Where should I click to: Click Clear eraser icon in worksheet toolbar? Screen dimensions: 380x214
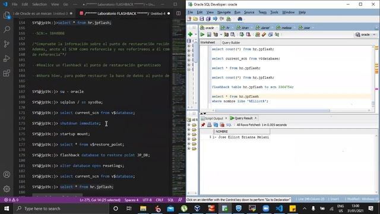click(x=264, y=34)
